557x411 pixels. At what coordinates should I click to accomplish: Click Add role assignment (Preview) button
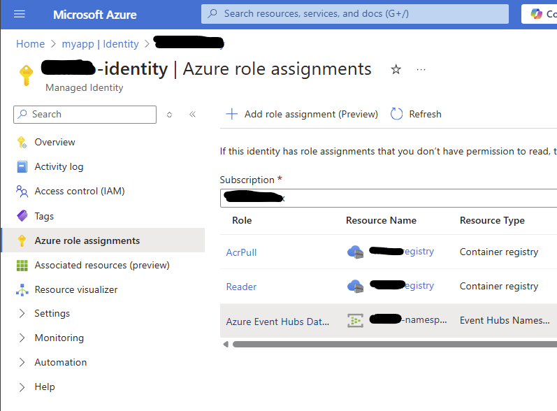pos(302,114)
